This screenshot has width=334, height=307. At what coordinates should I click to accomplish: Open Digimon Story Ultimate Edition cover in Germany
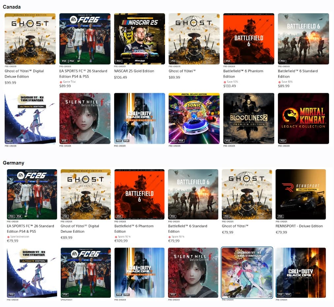[32, 273]
